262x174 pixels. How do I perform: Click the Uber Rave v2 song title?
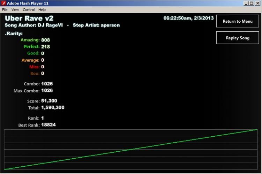coord(29,18)
